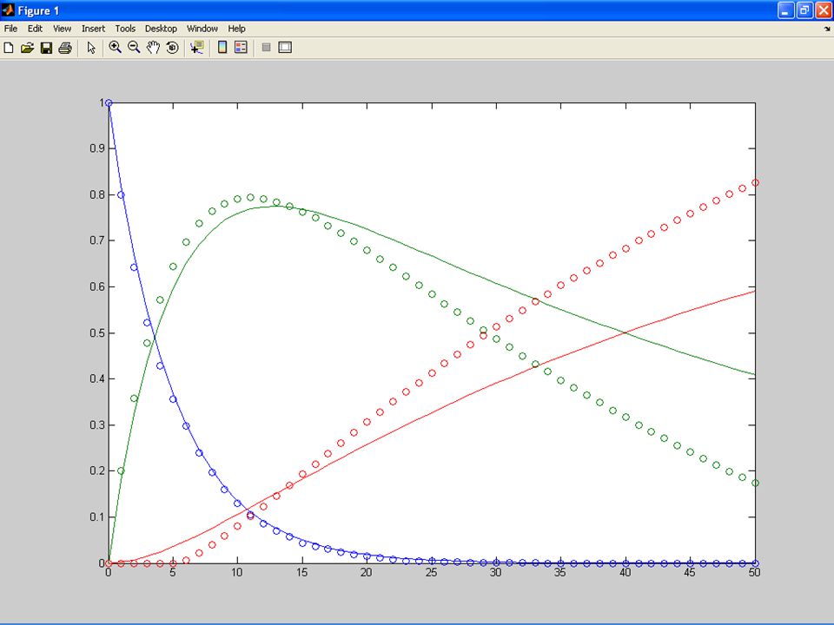Click the Open File folder icon
The height and width of the screenshot is (625, 834).
(27, 48)
